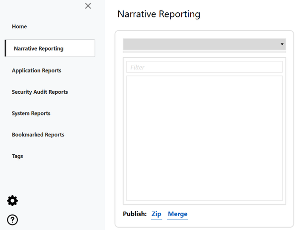
Task: Click the Narrative Reporting page heading
Action: (158, 14)
